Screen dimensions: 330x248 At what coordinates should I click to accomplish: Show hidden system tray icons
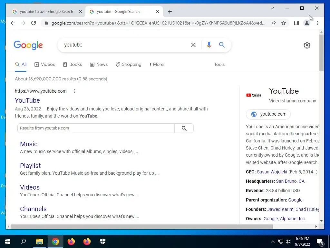click(273, 242)
